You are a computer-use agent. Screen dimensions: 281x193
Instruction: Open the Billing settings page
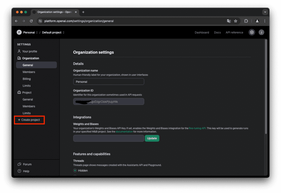pos(27,79)
